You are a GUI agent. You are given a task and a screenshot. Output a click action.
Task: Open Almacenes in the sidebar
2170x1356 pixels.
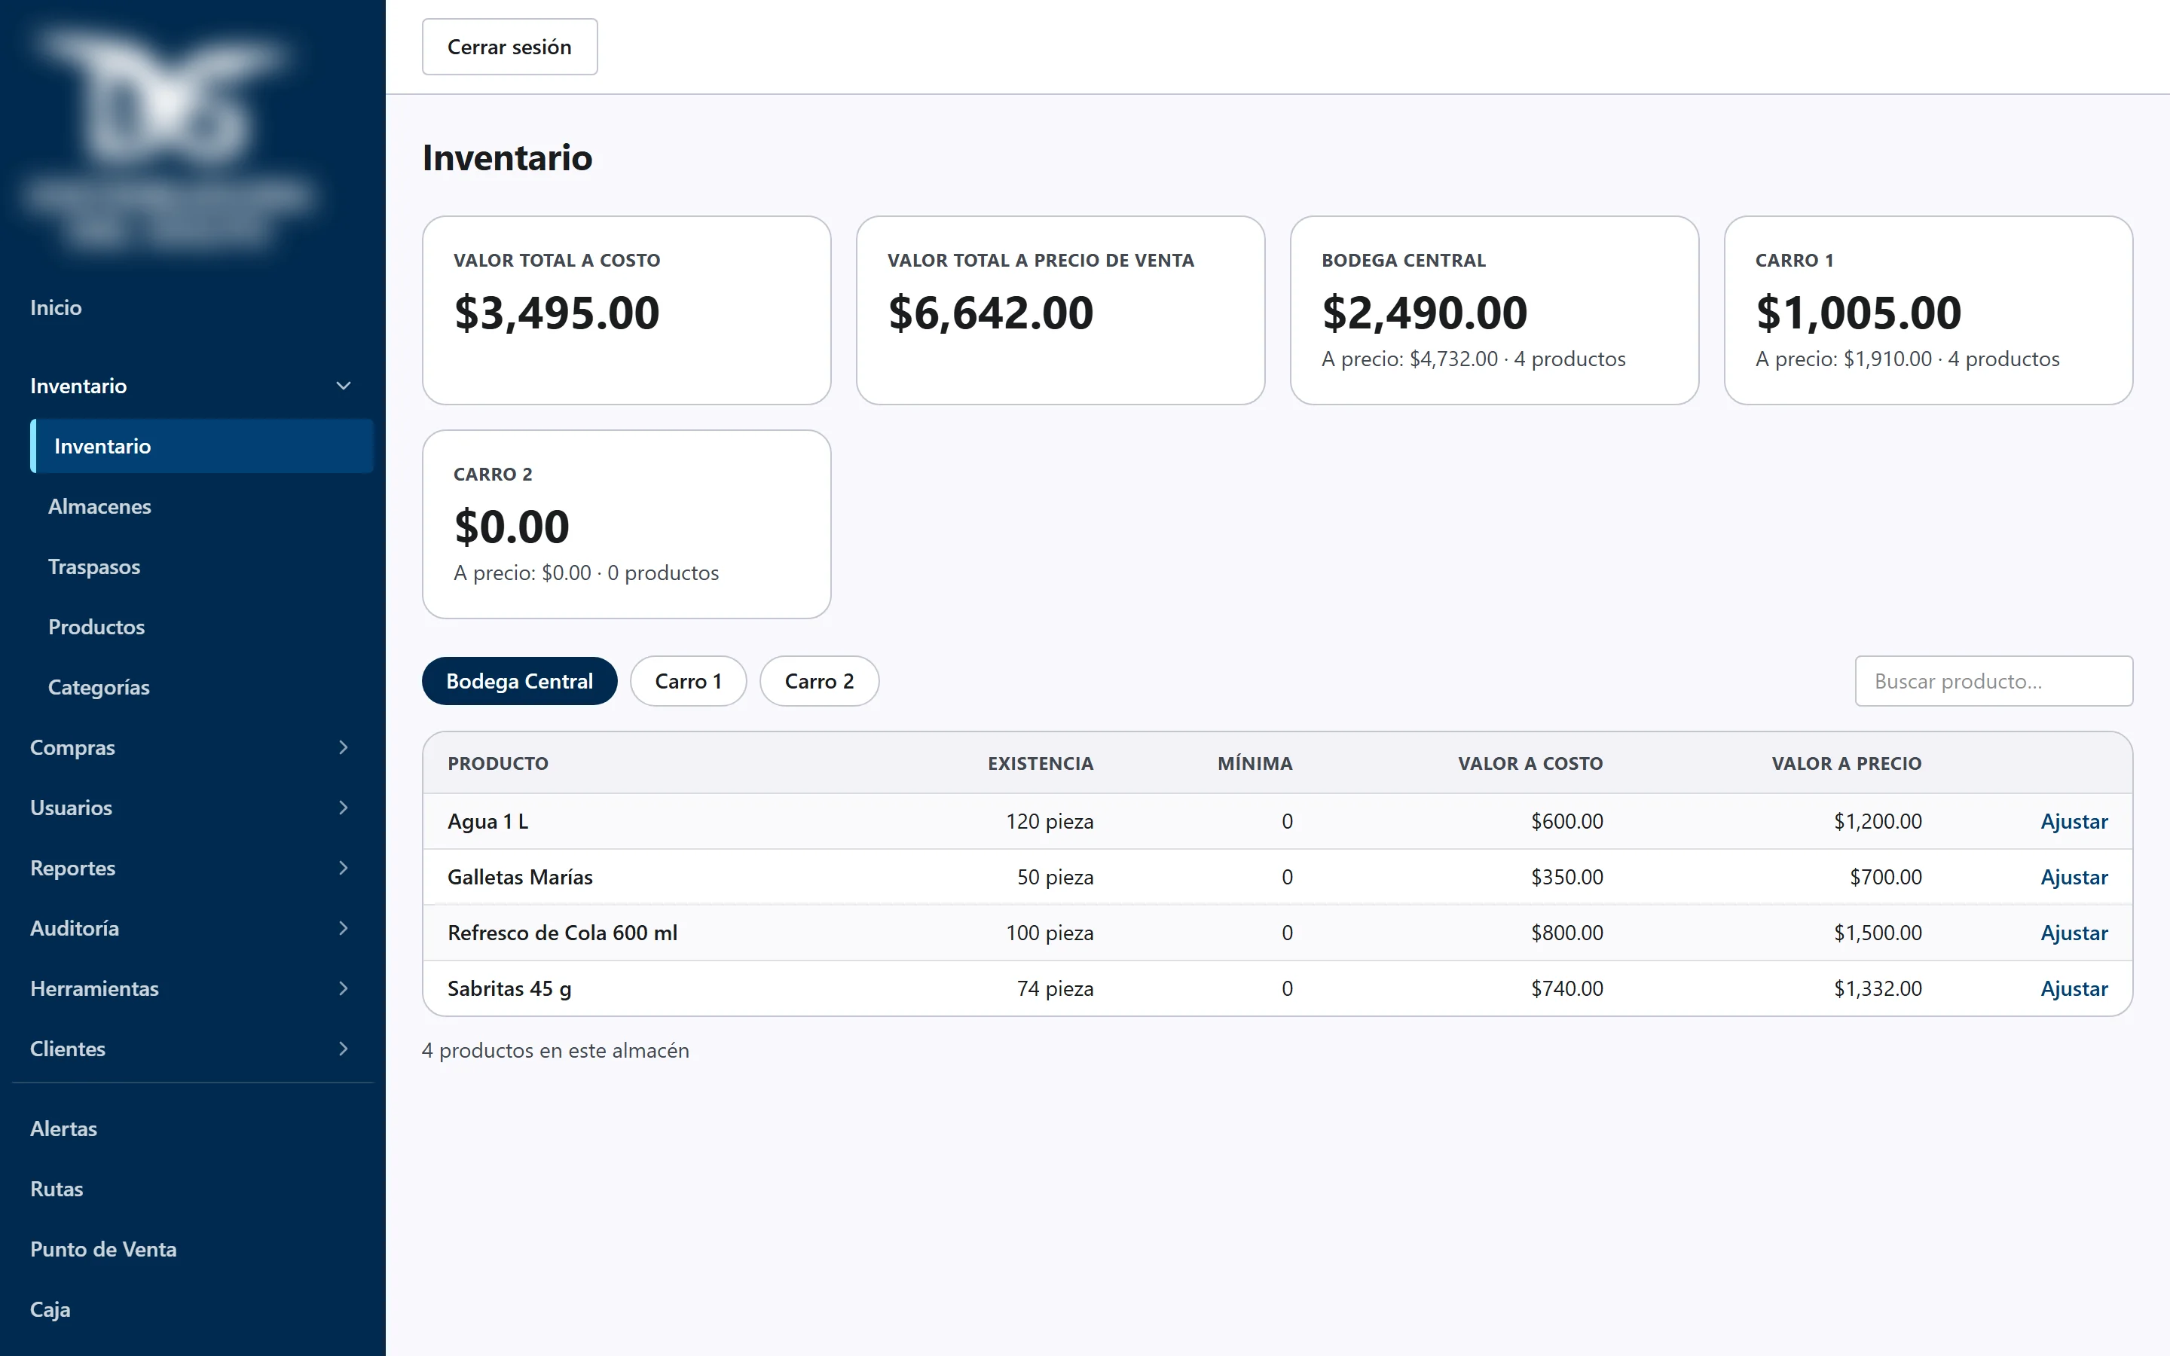[x=99, y=505]
